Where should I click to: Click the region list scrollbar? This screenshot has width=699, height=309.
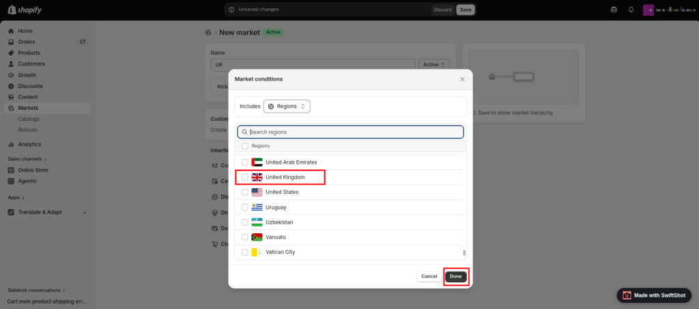464,252
